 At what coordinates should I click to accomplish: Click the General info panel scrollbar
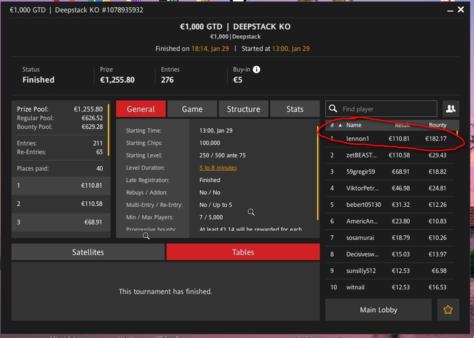click(318, 173)
